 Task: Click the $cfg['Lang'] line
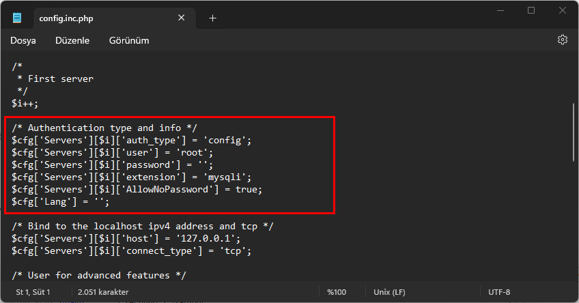coord(60,202)
